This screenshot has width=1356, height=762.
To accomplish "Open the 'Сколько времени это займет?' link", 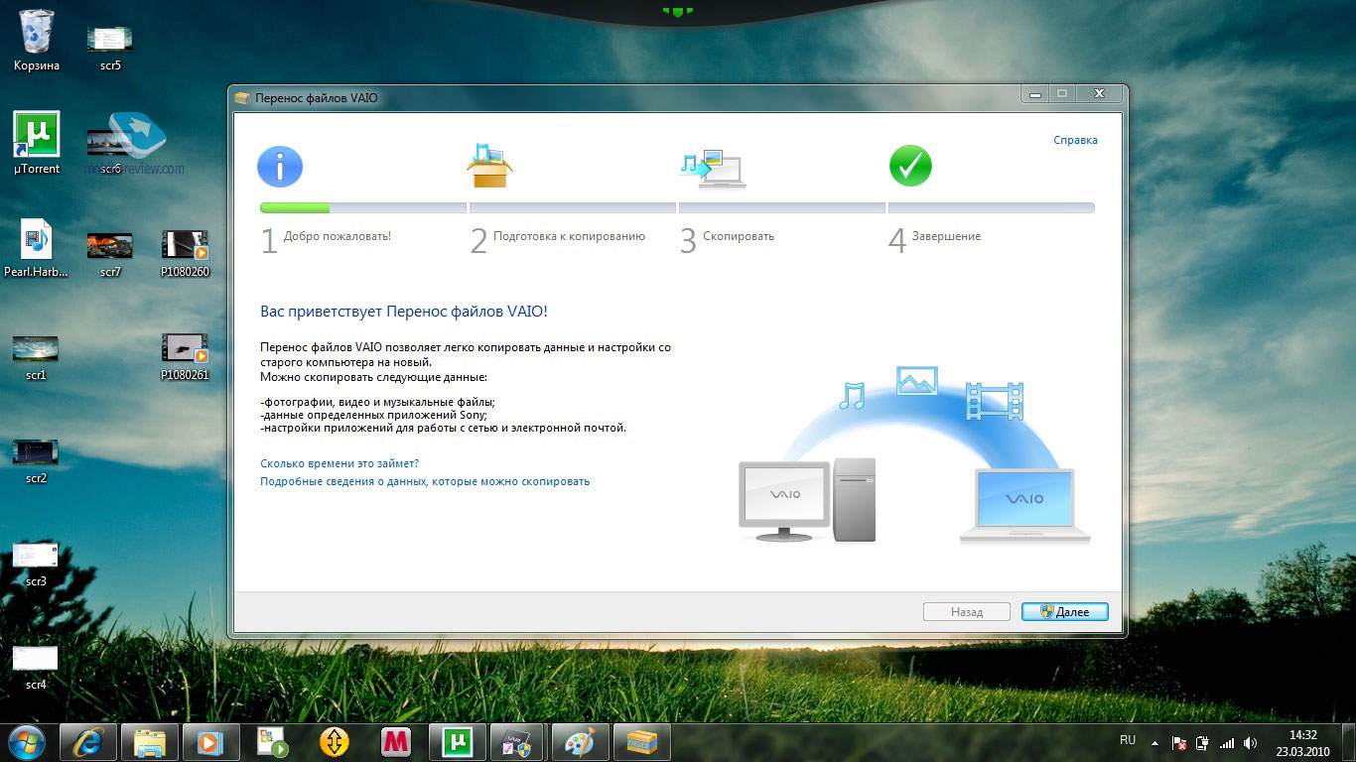I will [339, 463].
